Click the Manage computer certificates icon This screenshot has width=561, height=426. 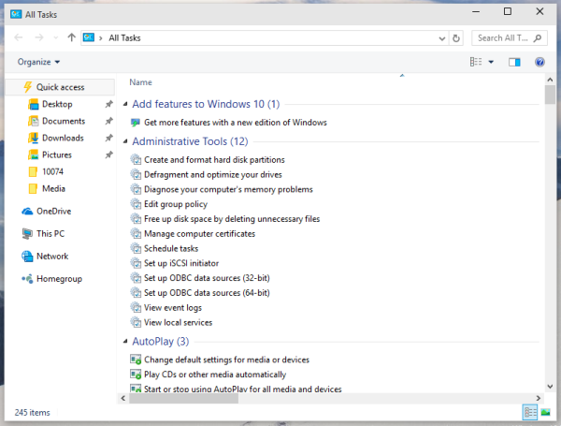[x=136, y=234]
